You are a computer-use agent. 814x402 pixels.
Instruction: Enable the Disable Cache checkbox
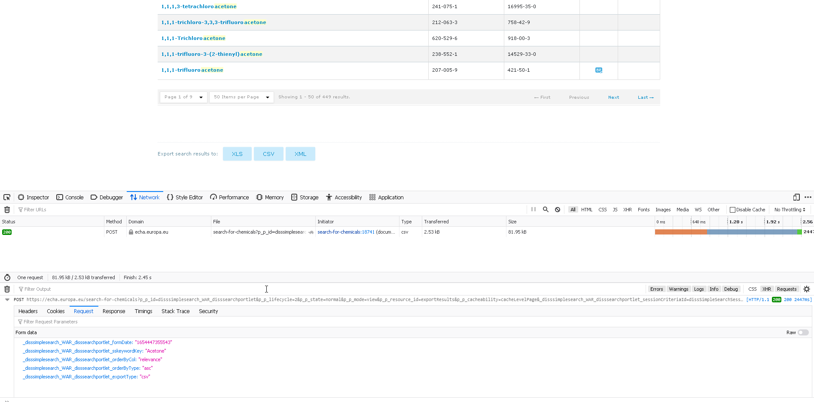[733, 210]
